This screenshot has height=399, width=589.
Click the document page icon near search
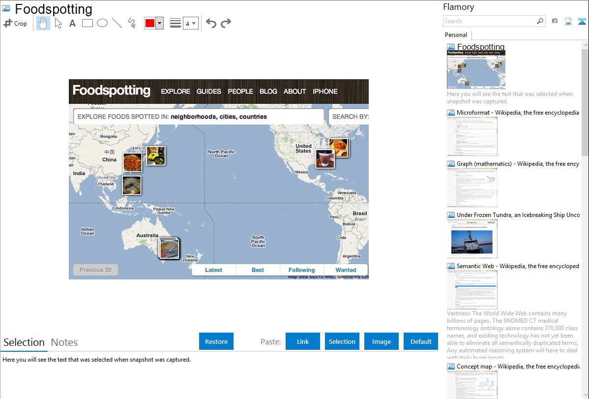pyautogui.click(x=568, y=21)
